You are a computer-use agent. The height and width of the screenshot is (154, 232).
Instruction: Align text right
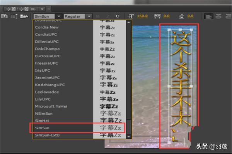pos(228,16)
